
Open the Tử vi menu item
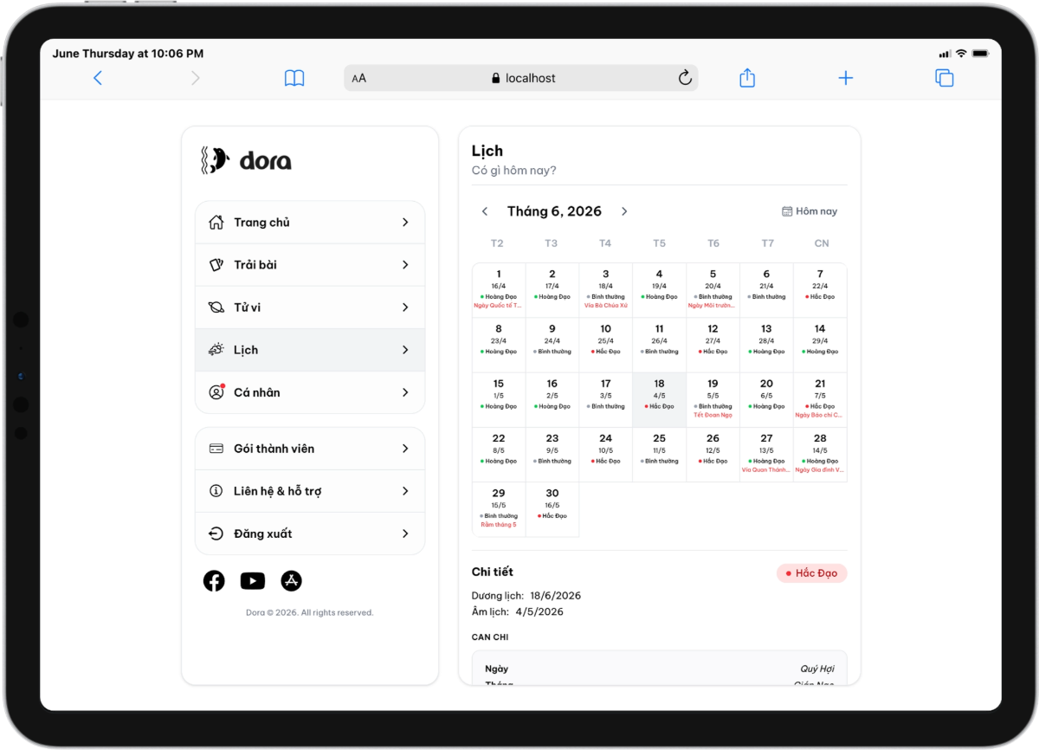(310, 307)
